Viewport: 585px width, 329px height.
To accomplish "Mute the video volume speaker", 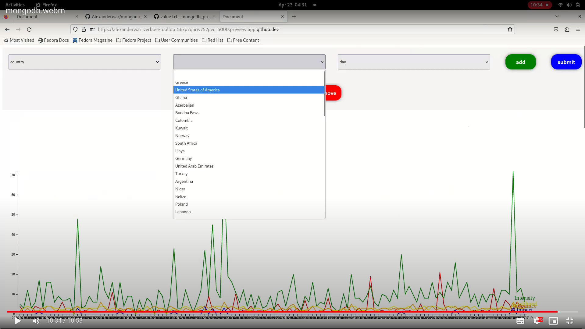I will click(36, 320).
